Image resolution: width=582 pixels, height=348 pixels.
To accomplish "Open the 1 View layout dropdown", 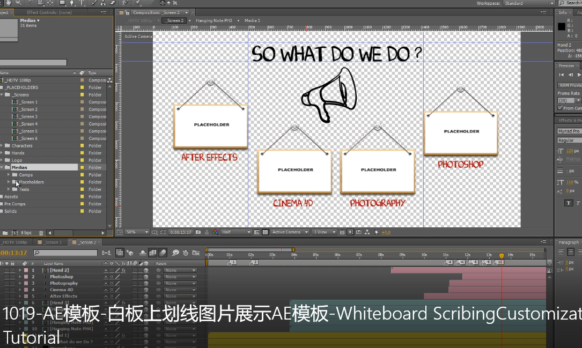I will point(323,232).
